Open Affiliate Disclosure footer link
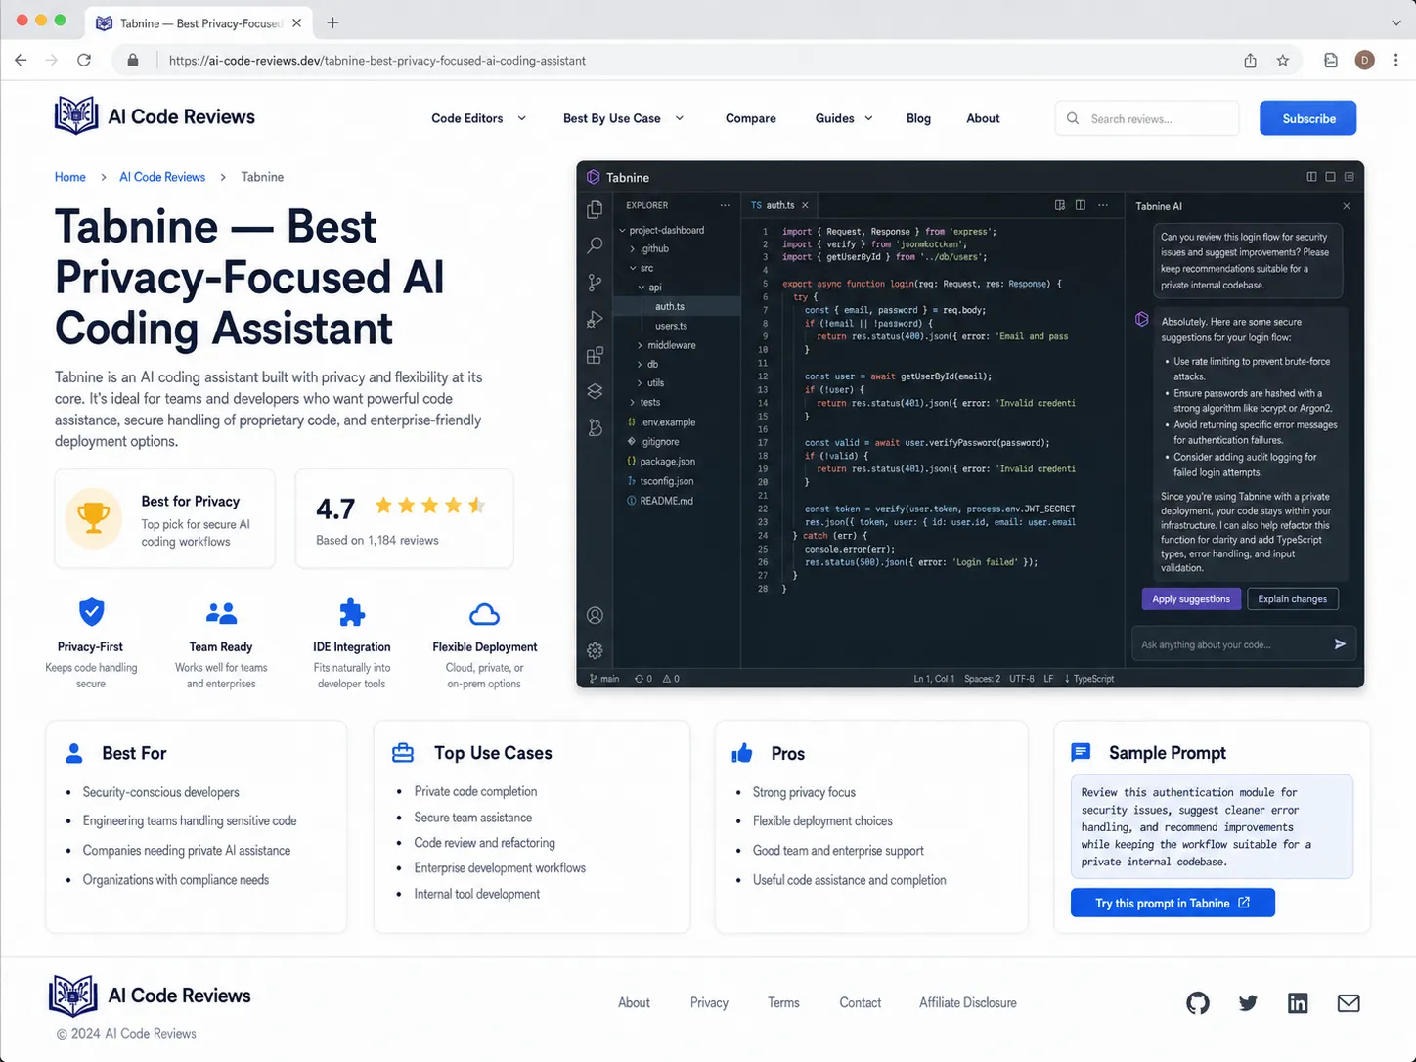Screen dimensions: 1416x1062 [x=968, y=1003]
